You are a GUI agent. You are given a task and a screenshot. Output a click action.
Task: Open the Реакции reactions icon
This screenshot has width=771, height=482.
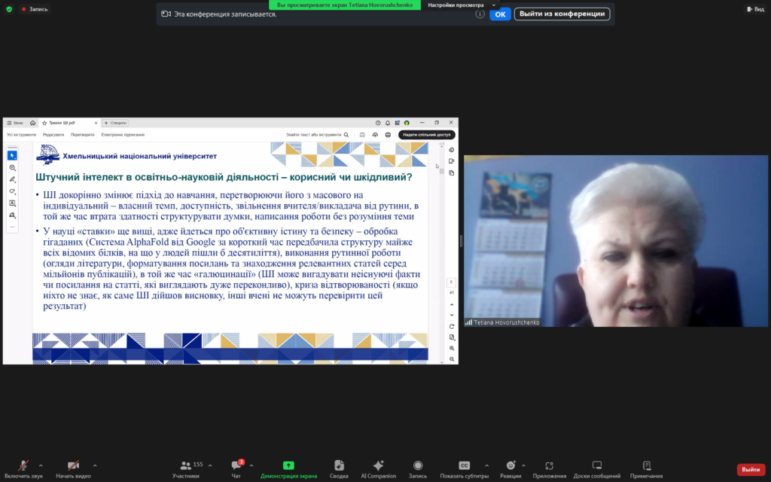tap(510, 467)
